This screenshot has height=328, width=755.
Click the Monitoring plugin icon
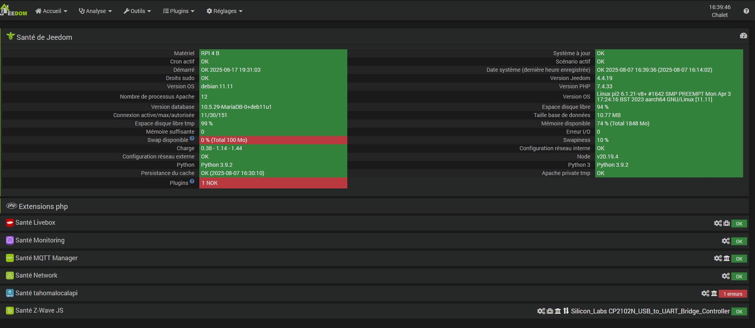pyautogui.click(x=10, y=240)
